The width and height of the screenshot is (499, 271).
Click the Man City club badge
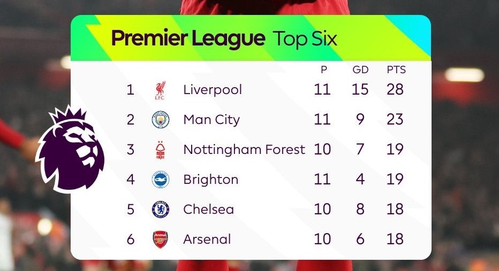(x=161, y=120)
